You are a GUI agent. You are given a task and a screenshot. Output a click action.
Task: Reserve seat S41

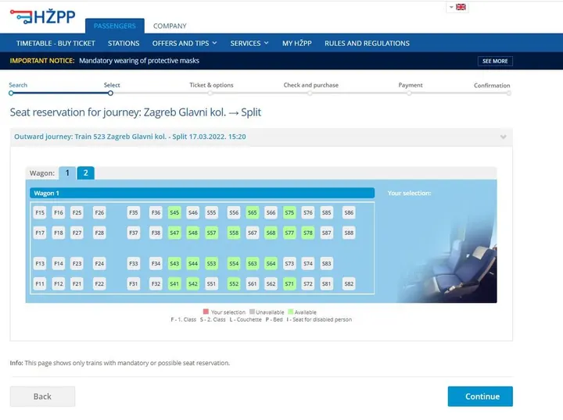[174, 283]
